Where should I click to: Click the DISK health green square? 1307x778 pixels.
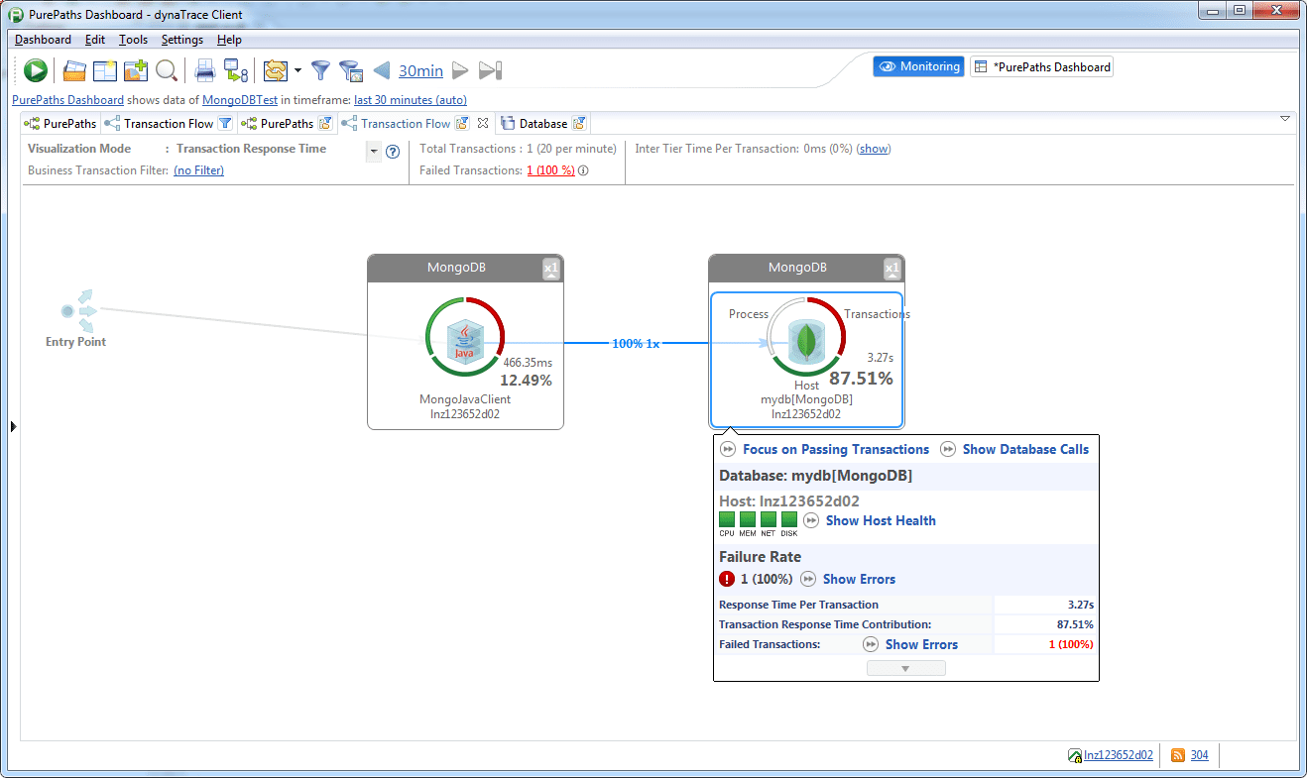[x=789, y=519]
